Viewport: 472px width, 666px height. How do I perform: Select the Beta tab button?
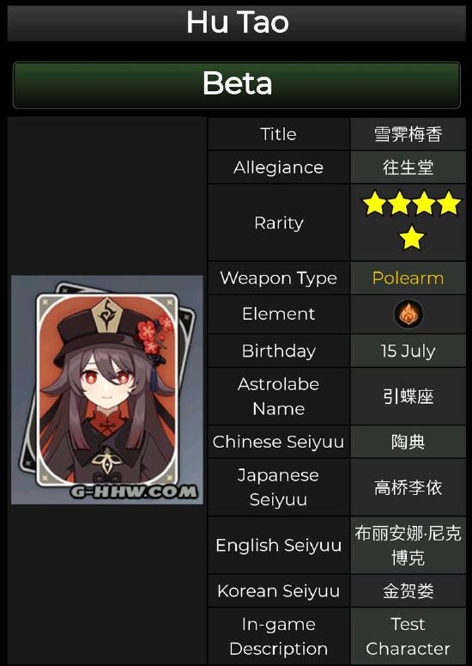tap(237, 85)
